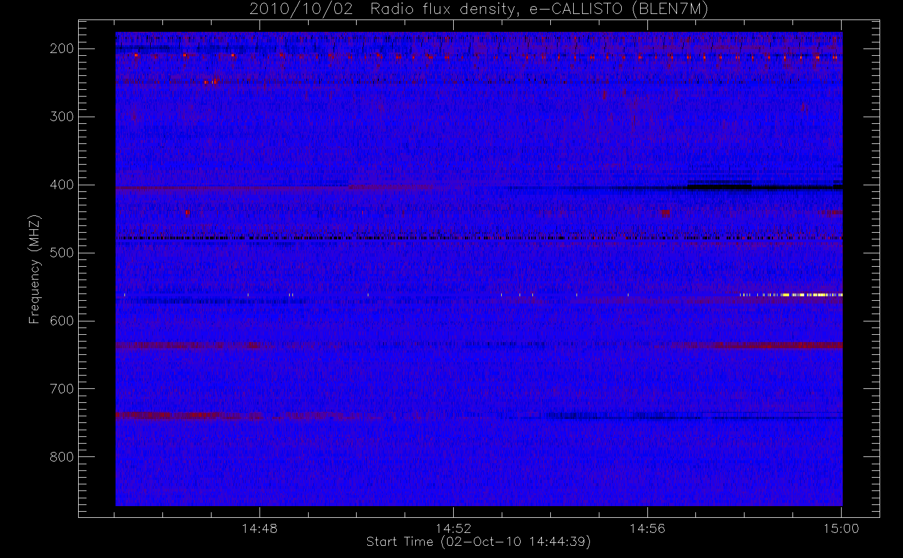Click the 800 frequency tick label
Image resolution: width=903 pixels, height=558 pixels.
pos(62,457)
